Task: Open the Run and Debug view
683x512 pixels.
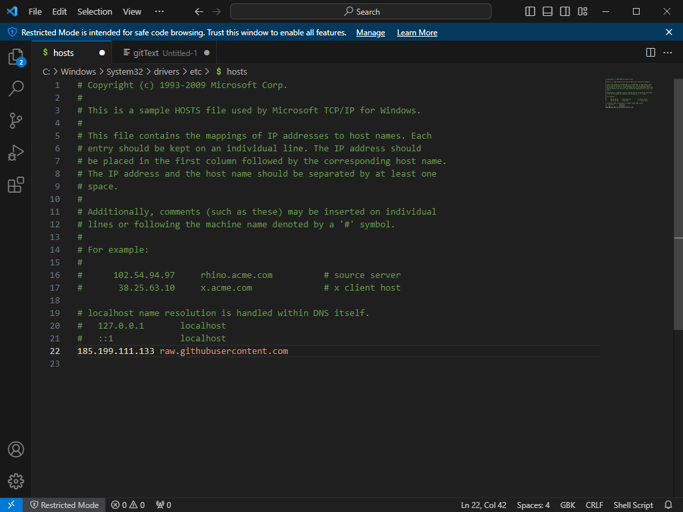Action: click(x=16, y=153)
